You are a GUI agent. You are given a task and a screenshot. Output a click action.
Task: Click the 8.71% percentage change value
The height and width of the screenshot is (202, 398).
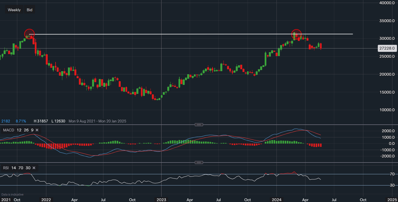point(21,121)
